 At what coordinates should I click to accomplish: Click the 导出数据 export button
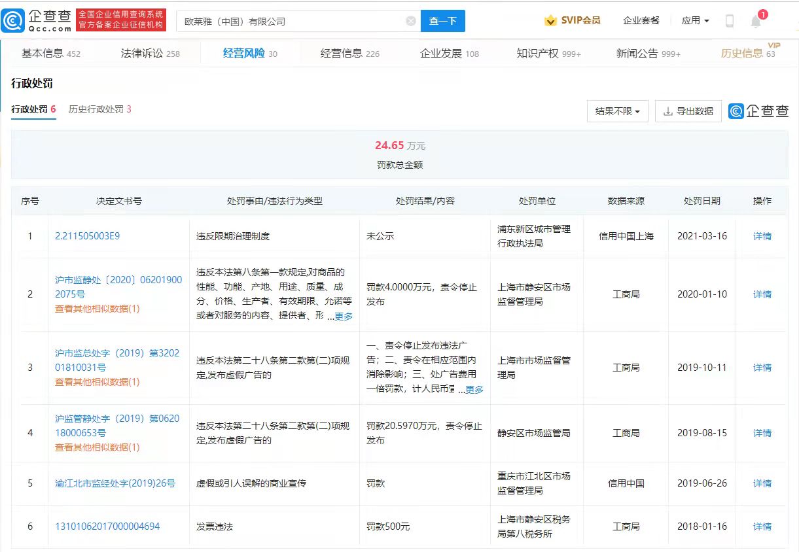click(x=688, y=111)
